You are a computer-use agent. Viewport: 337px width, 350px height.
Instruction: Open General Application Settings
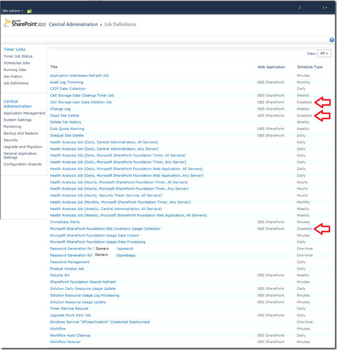[20, 155]
